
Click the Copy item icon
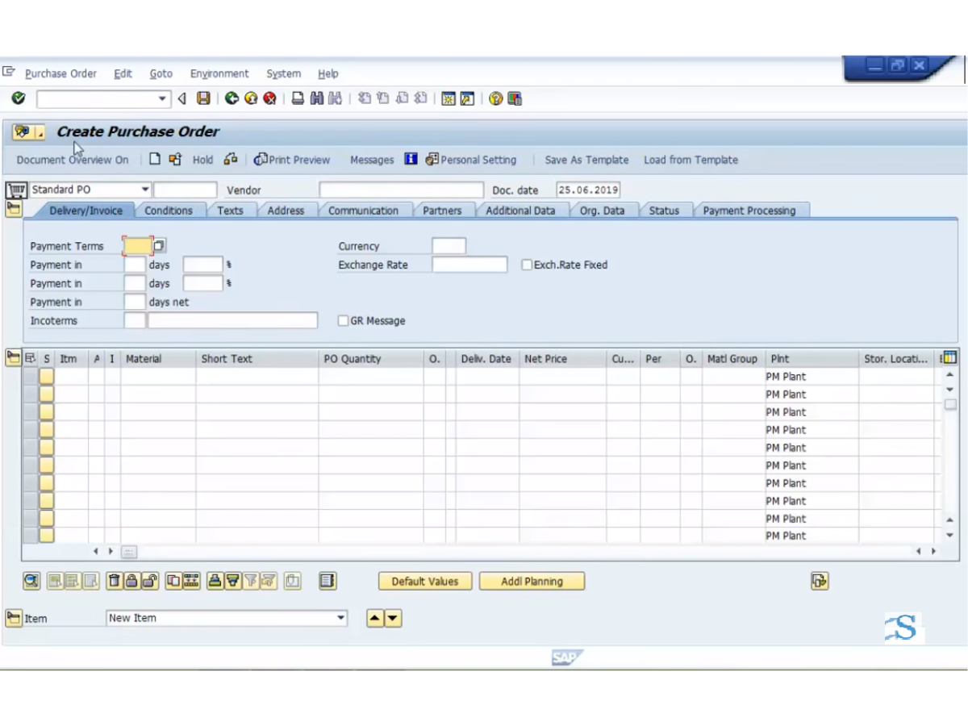[173, 581]
